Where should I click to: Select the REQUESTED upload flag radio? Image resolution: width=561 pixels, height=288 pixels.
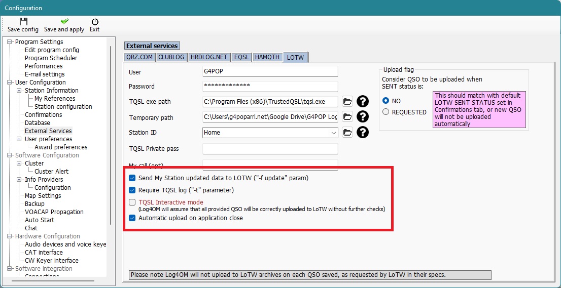pos(385,112)
